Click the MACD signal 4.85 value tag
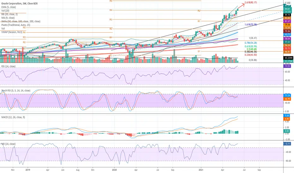 pyautogui.click(x=287, y=119)
